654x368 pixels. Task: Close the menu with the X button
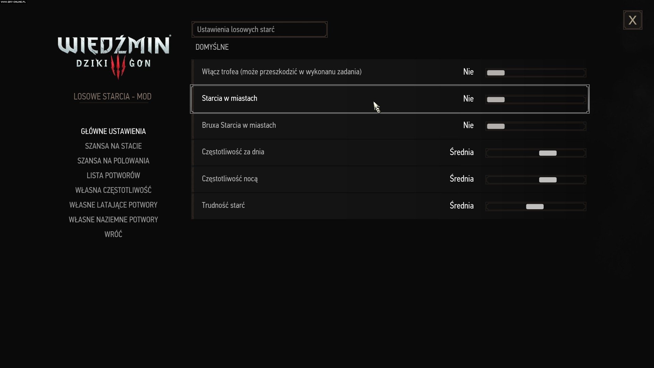(x=633, y=20)
